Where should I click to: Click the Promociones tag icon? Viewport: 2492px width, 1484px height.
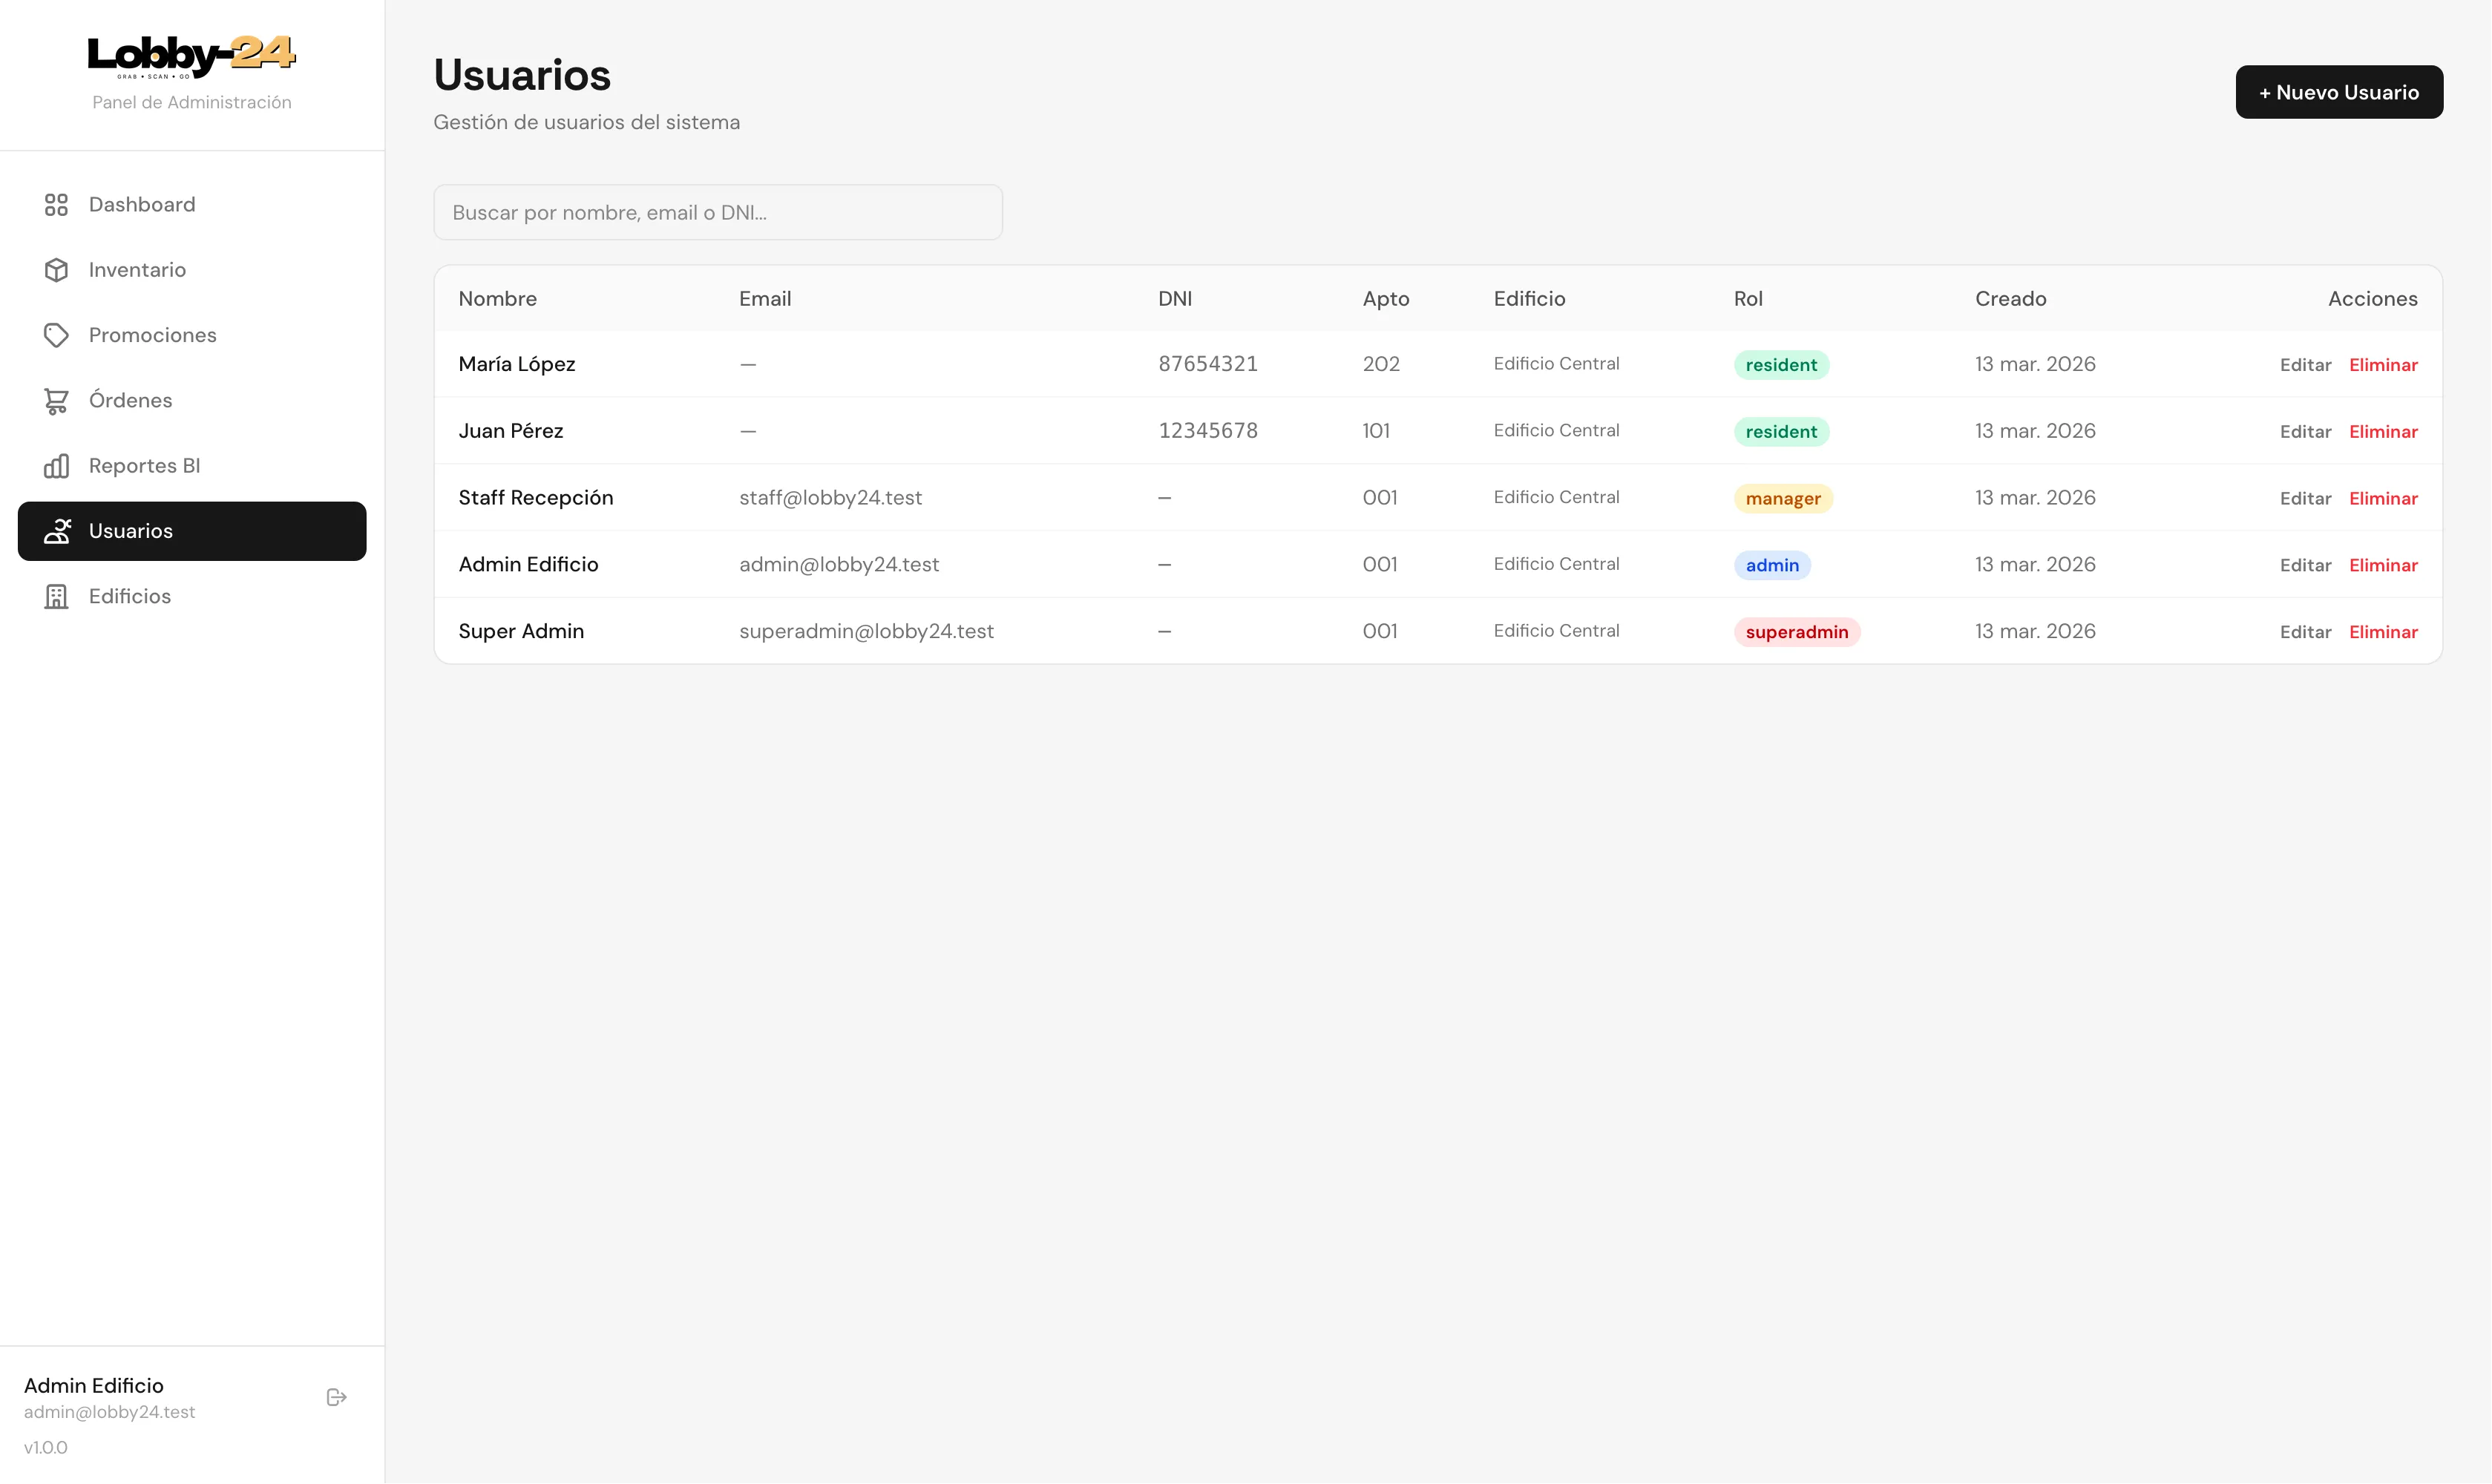click(x=57, y=335)
